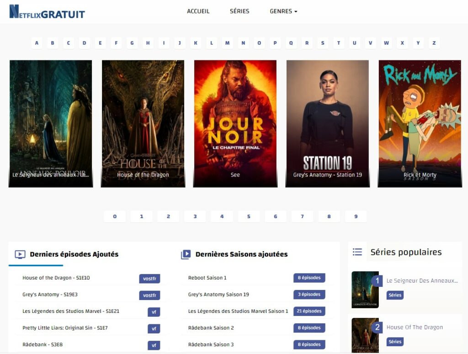Select number filter 3
This screenshot has width=468, height=354.
tap(195, 216)
